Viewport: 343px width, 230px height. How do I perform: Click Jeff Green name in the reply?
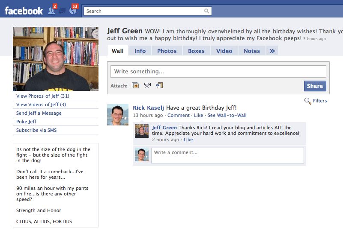pyautogui.click(x=164, y=128)
